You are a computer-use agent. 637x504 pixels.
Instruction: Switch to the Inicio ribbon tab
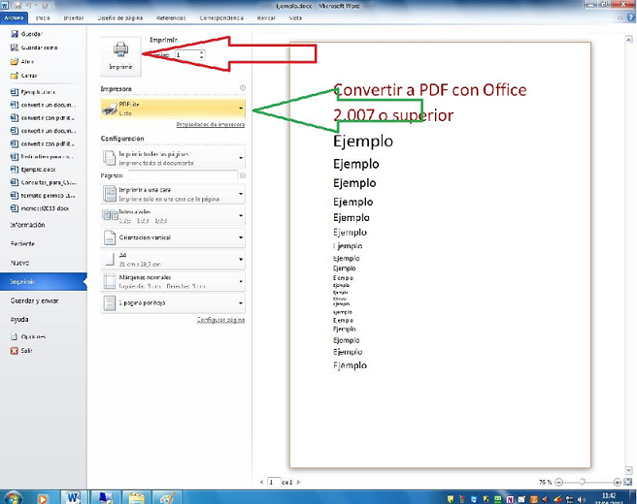click(x=43, y=18)
